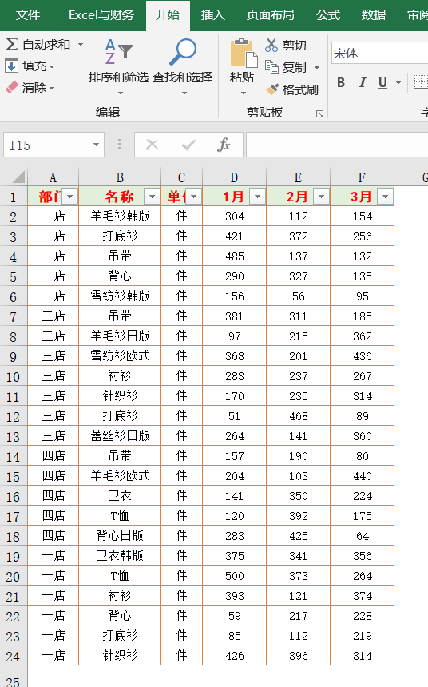
Task: Select cell 羊毛衫日版 in row 8
Action: 120,336
